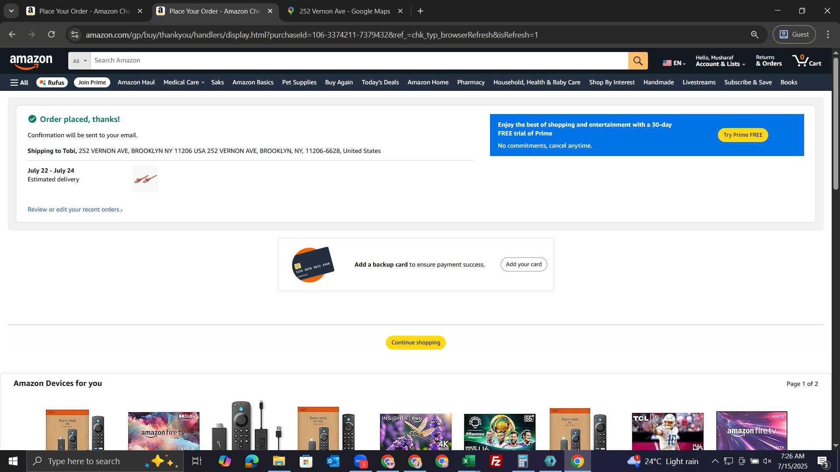Open Amazon Basics
The width and height of the screenshot is (840, 472).
pos(253,82)
